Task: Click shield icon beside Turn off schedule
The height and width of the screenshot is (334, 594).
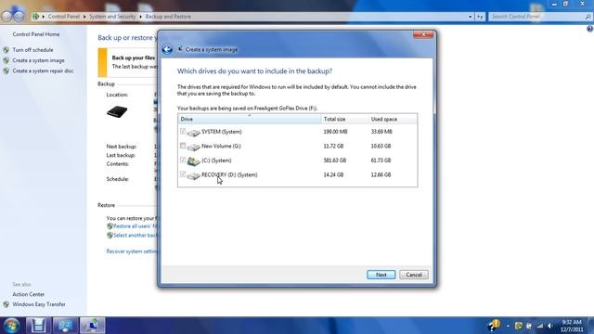Action: 6,49
